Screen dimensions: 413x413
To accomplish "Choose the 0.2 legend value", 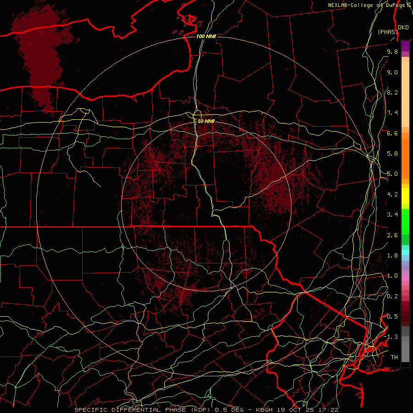I will coord(392,296).
